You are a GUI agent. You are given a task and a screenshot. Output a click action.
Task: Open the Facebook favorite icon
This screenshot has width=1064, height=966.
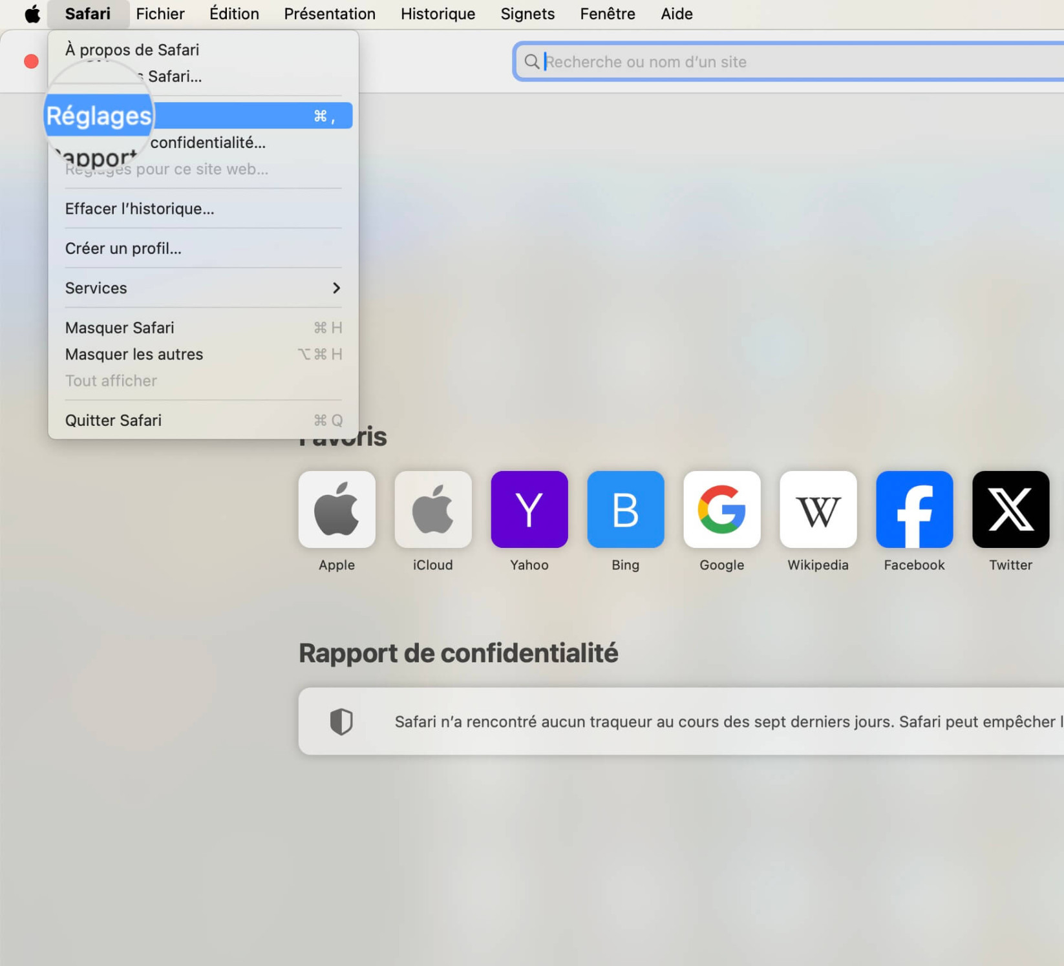pyautogui.click(x=914, y=509)
